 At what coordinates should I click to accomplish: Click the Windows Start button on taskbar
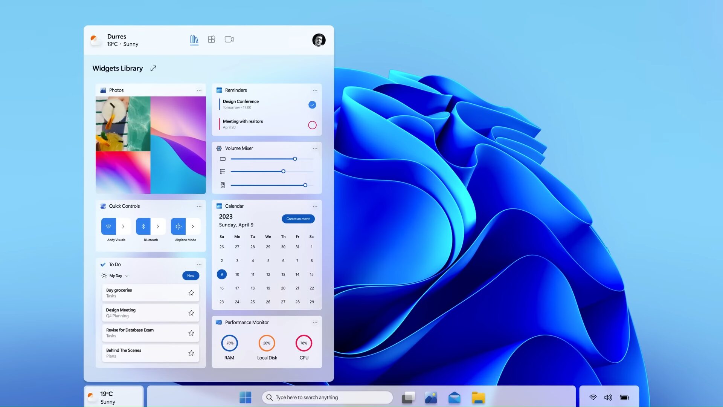click(245, 396)
